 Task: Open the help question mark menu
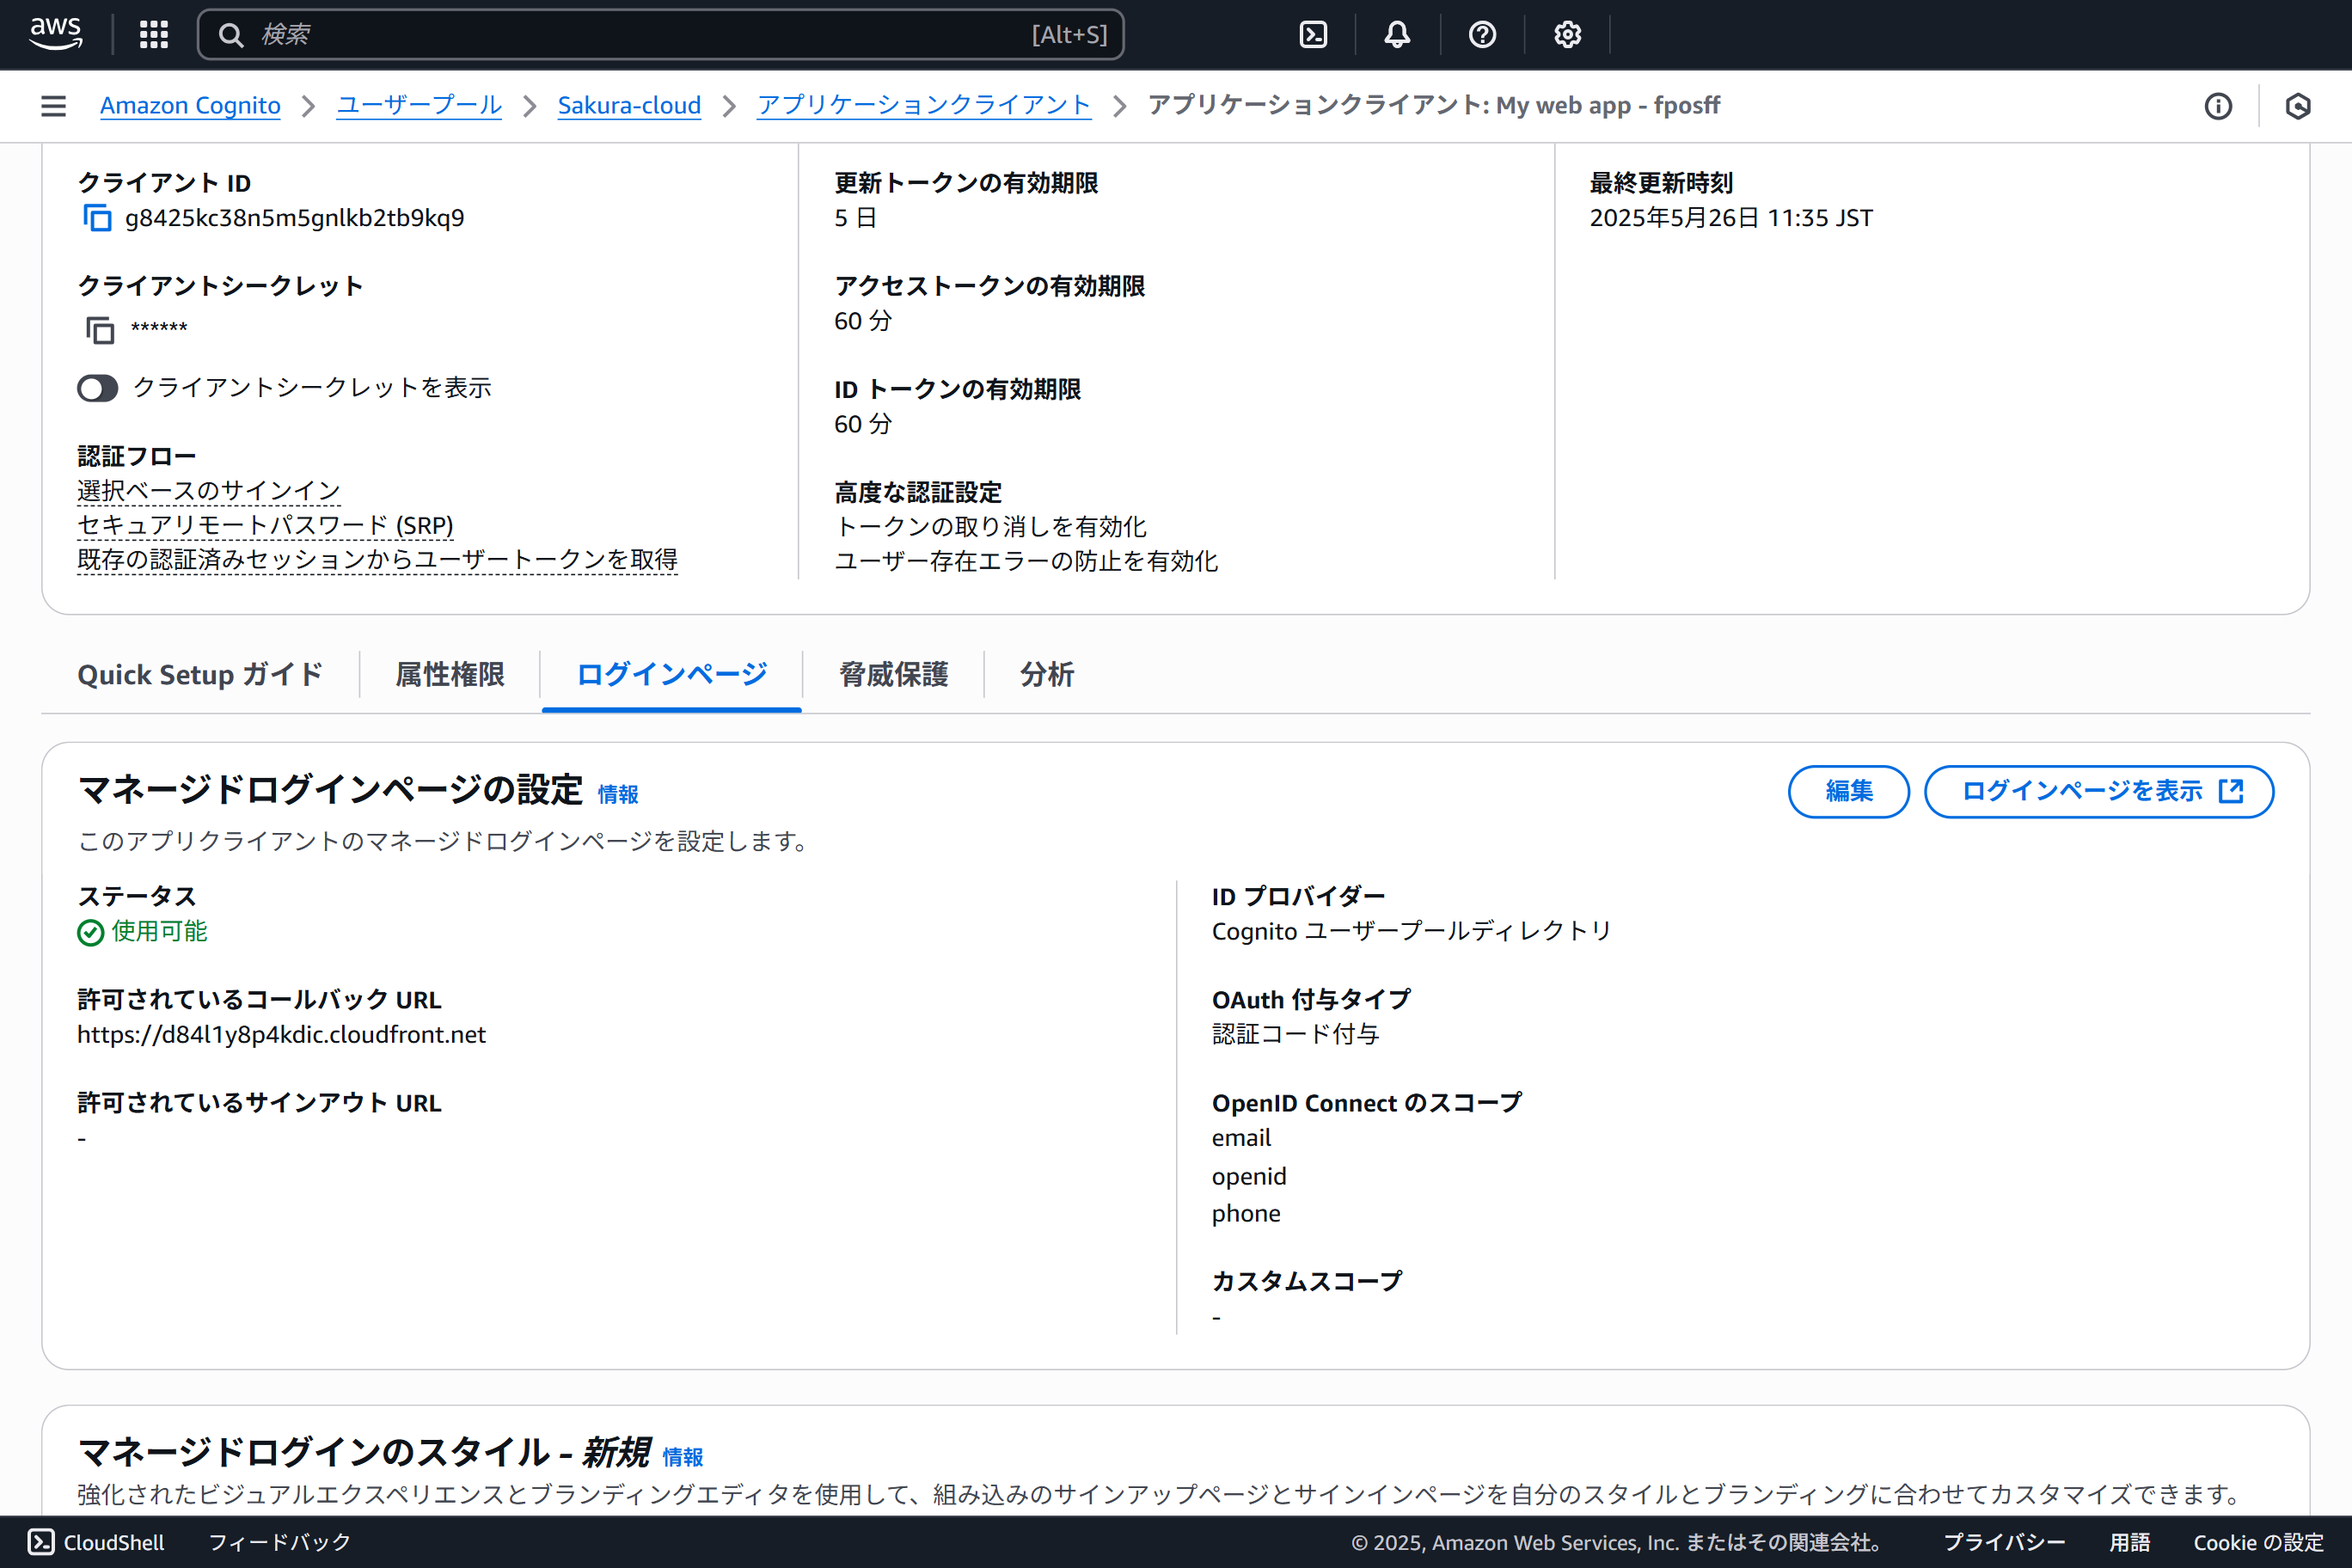click(x=1482, y=35)
